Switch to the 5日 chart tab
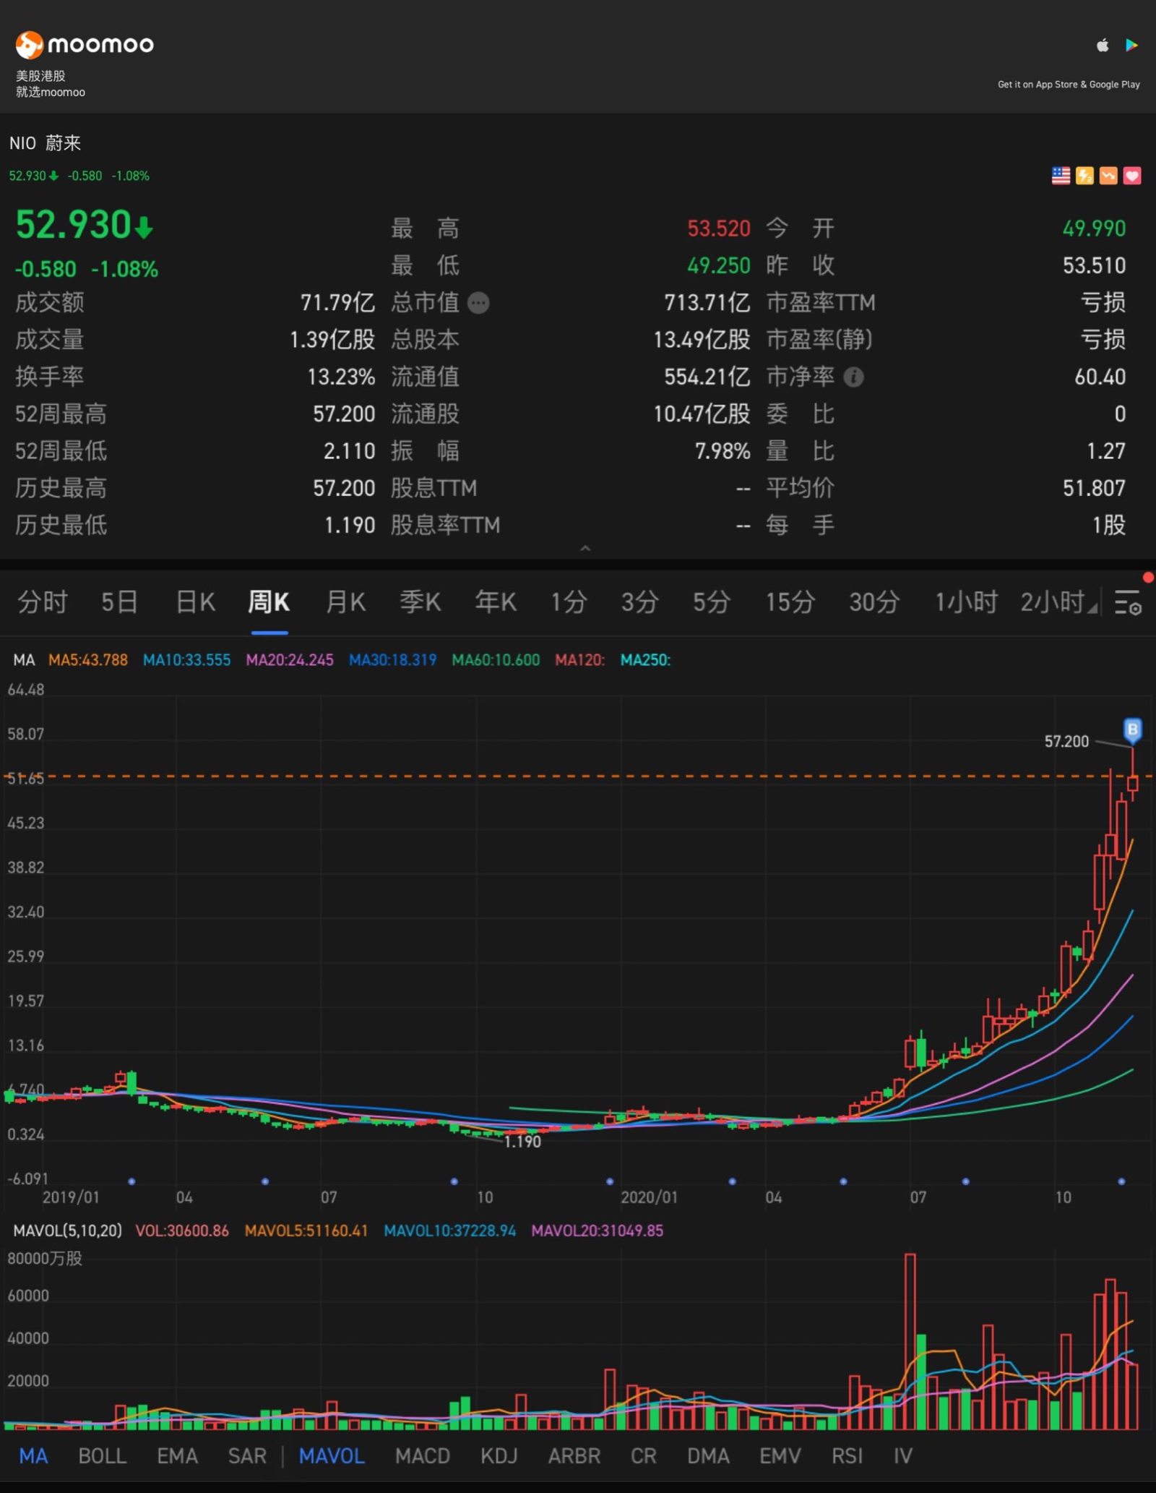The height and width of the screenshot is (1493, 1156). [119, 602]
